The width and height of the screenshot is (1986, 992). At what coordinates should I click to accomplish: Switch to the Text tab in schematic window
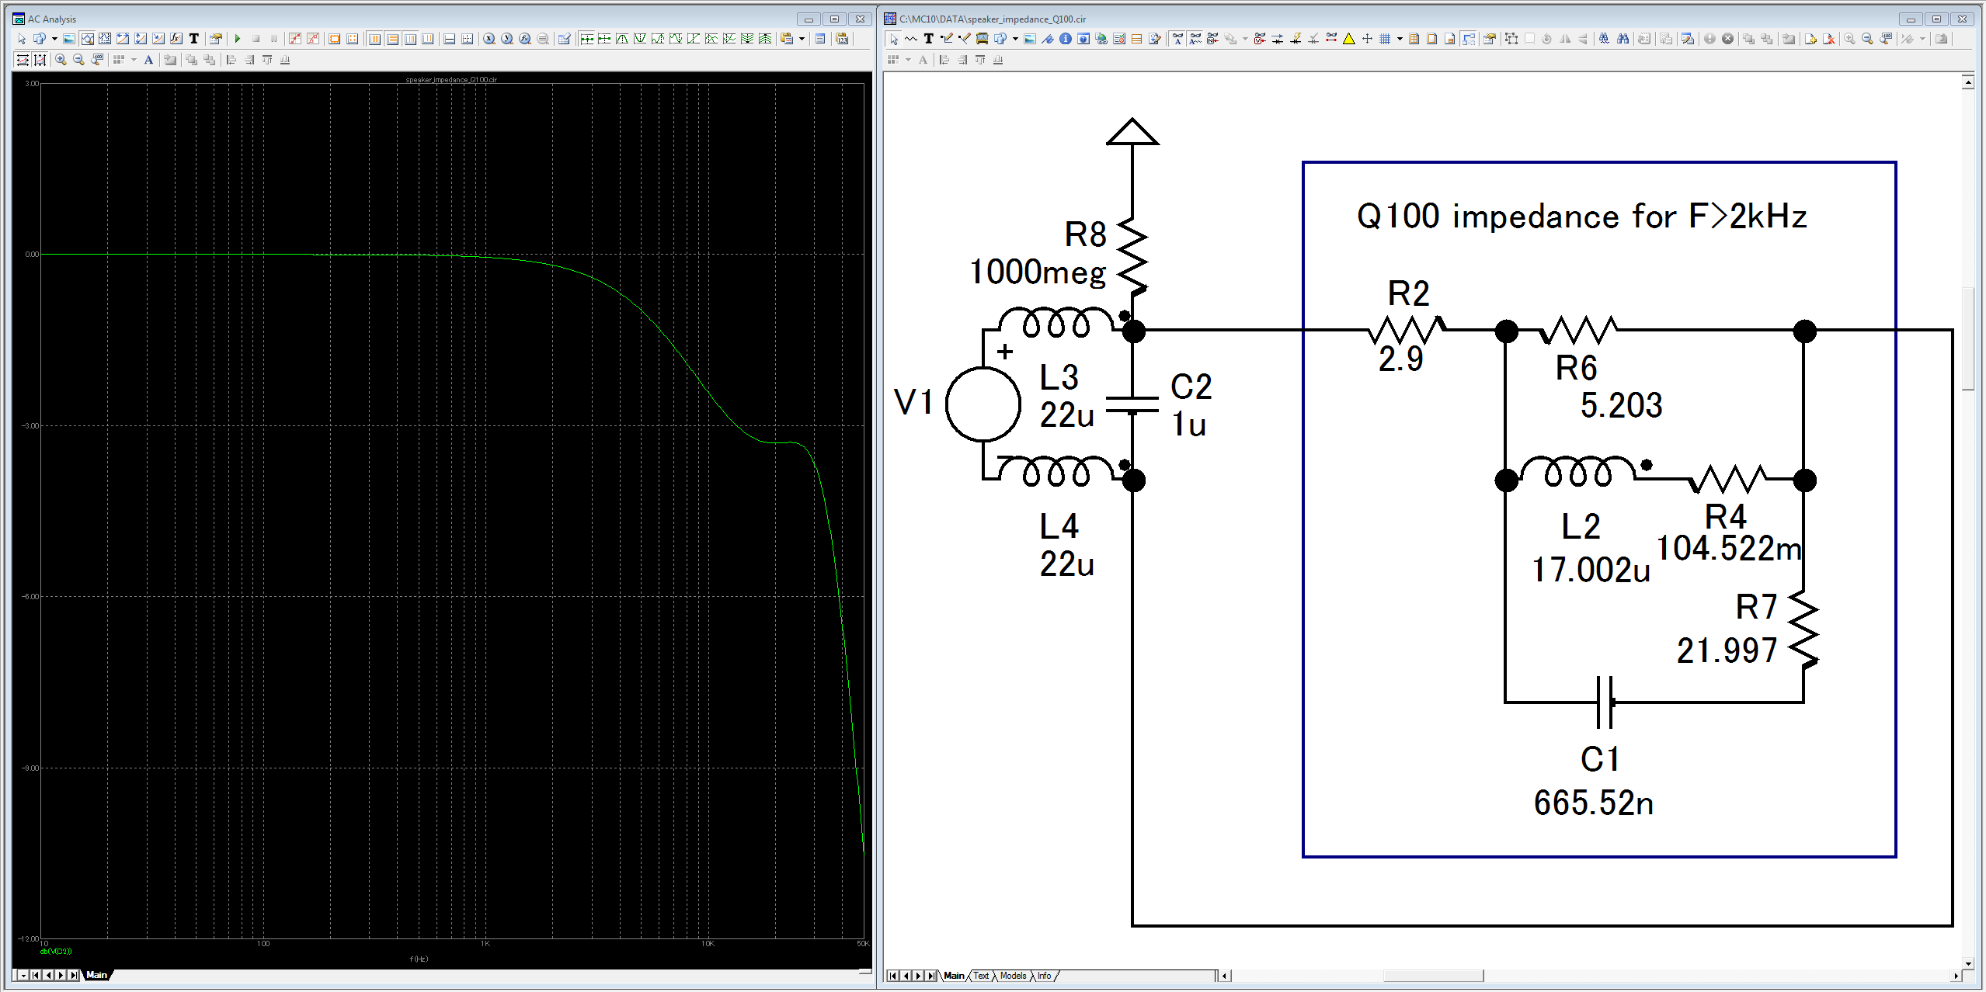982,976
